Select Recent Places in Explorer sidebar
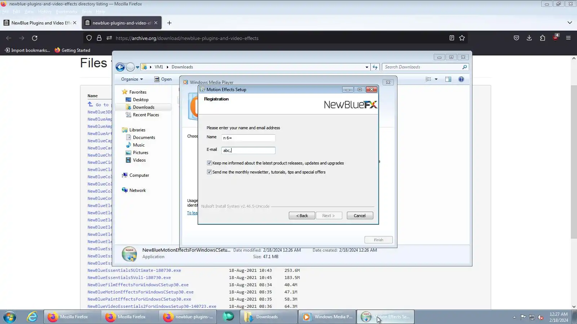577x324 pixels. (146, 115)
